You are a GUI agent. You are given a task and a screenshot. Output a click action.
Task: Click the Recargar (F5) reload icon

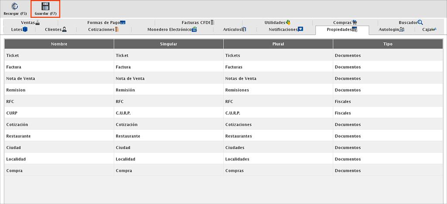coord(15,7)
